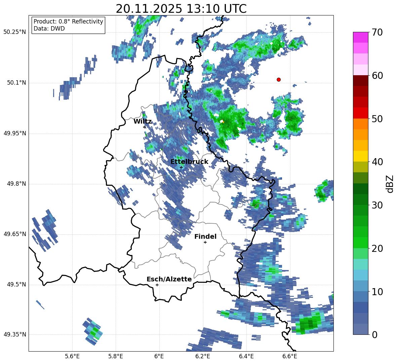Viewport: 398px width, 363px height.
Task: Click the magenta top colorbar segment
Action: (361, 38)
